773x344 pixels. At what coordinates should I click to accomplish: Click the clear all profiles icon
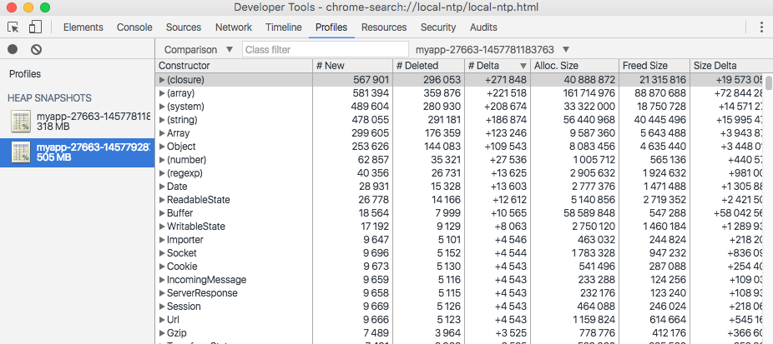click(36, 50)
